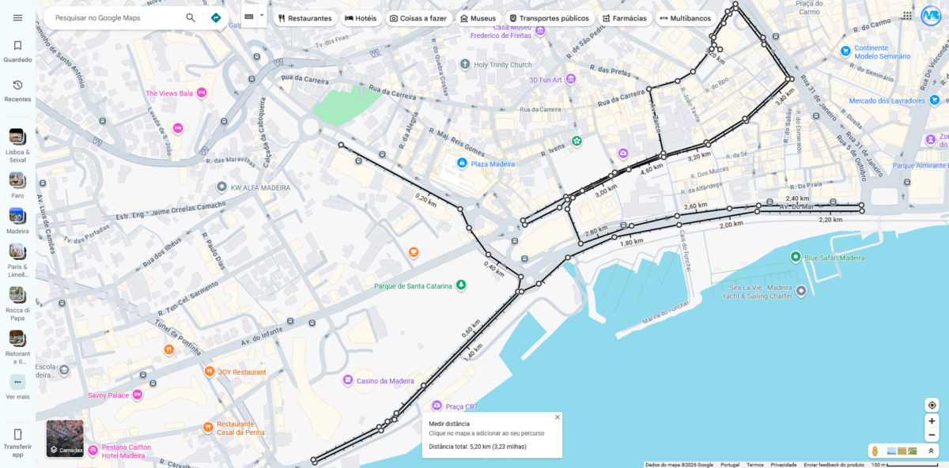Open the Recentes history icon
This screenshot has height=468, width=949.
pos(17,85)
